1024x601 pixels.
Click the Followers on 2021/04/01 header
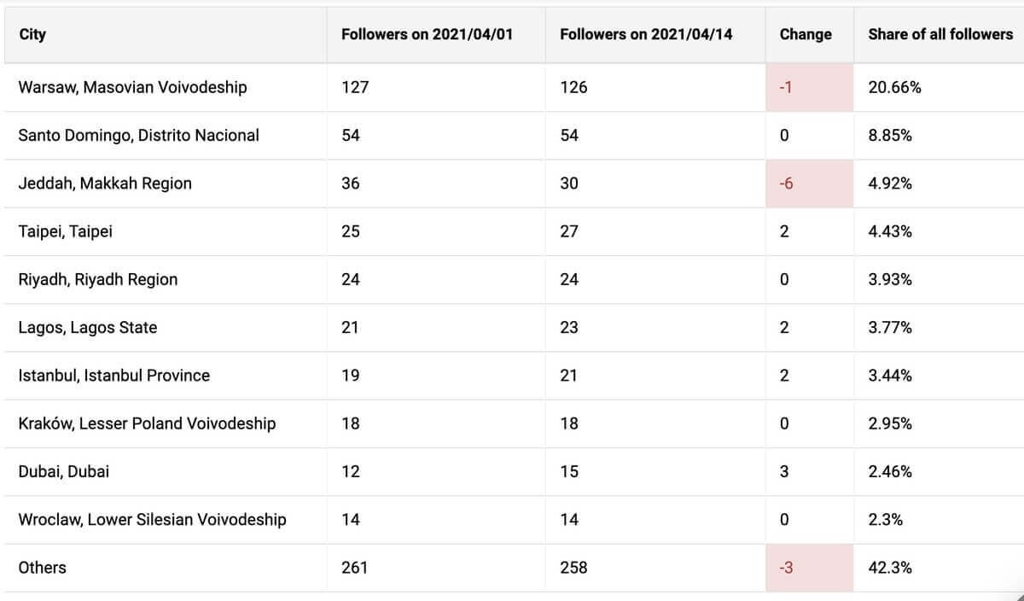pos(427,34)
